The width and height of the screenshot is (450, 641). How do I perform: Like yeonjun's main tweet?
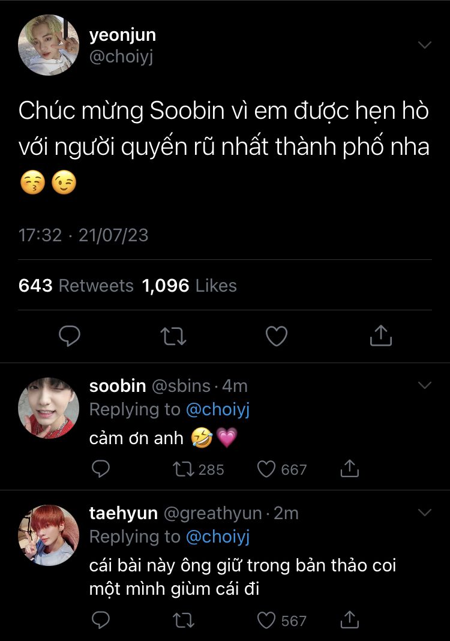277,336
